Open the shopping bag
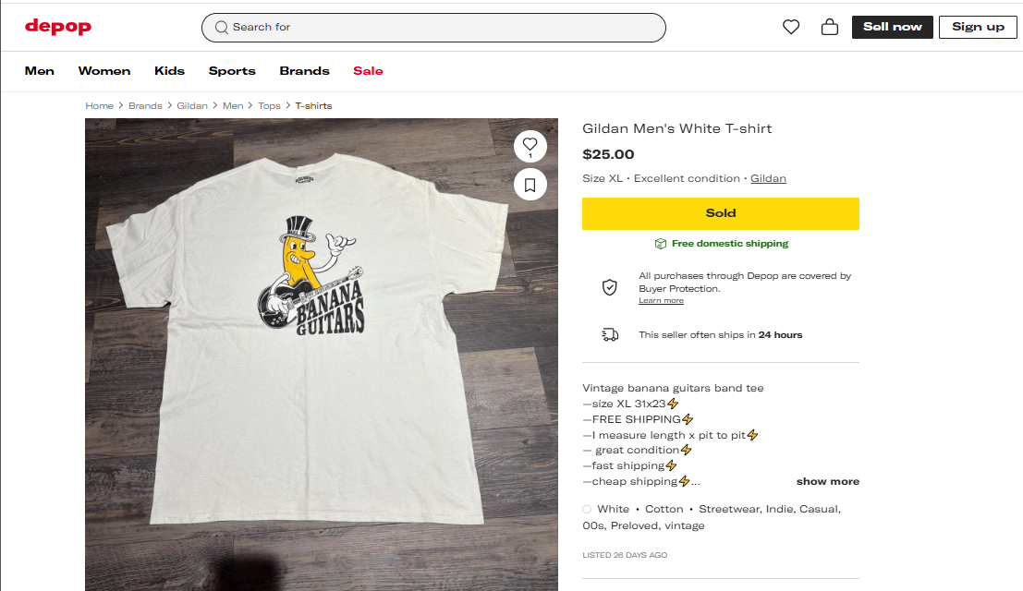The image size is (1023, 591). [x=829, y=27]
